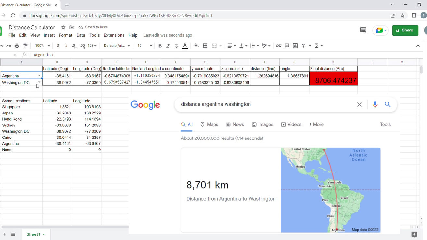Viewport: 427px width, 240px height.
Task: Insert a link with the chain icon
Action: [278, 46]
